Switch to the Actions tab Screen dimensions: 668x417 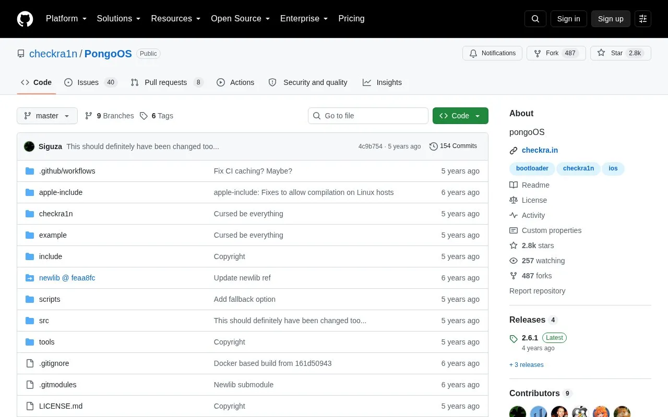[235, 82]
